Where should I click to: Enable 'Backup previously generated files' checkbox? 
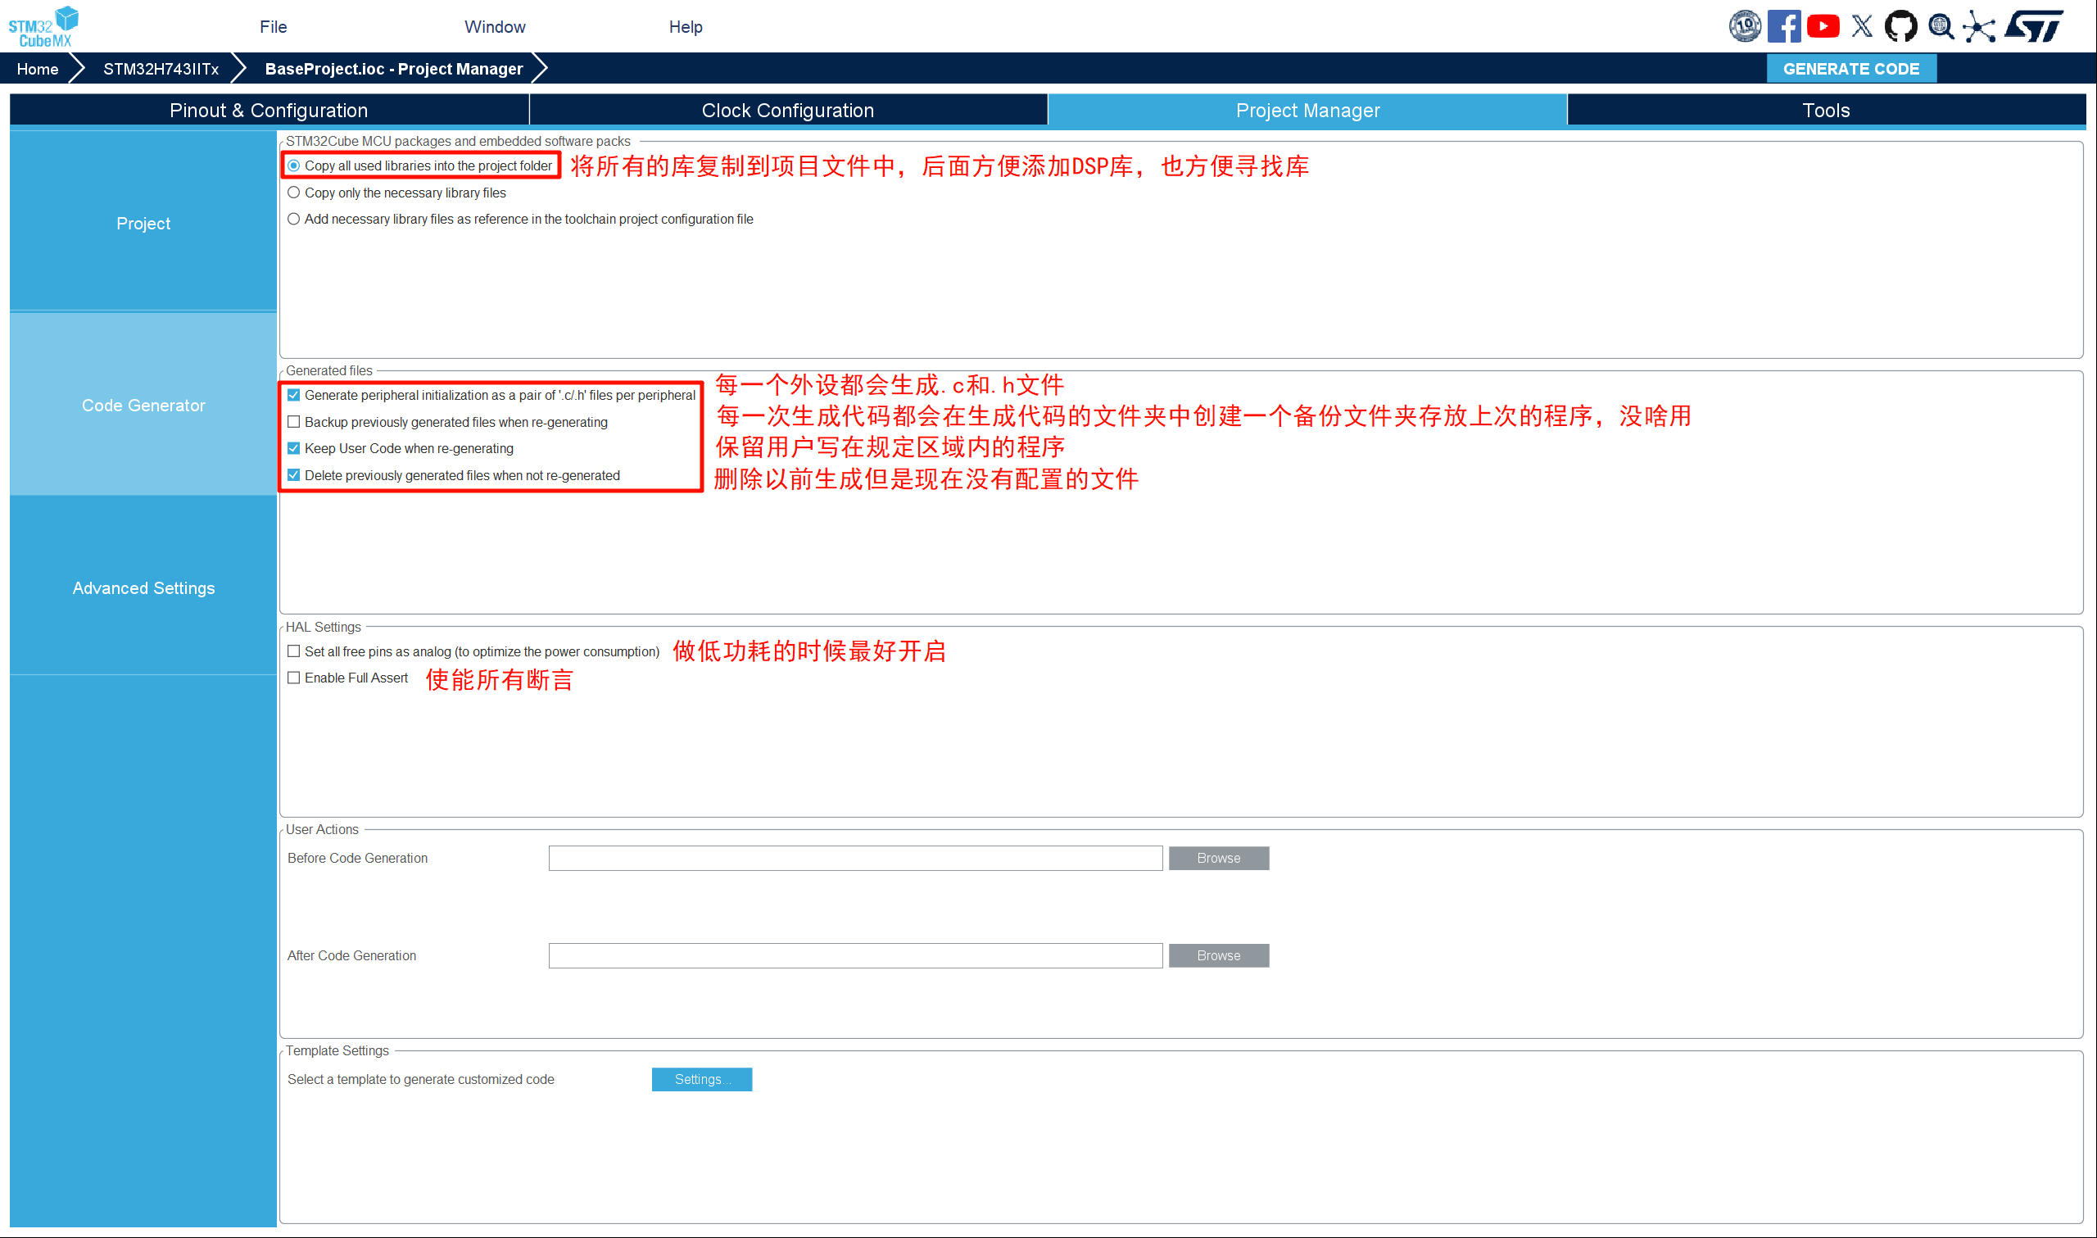click(x=293, y=422)
